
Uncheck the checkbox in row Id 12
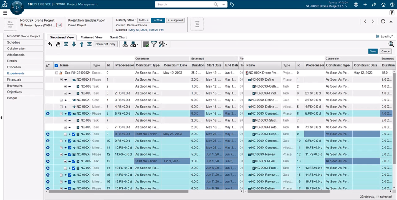coord(69,154)
